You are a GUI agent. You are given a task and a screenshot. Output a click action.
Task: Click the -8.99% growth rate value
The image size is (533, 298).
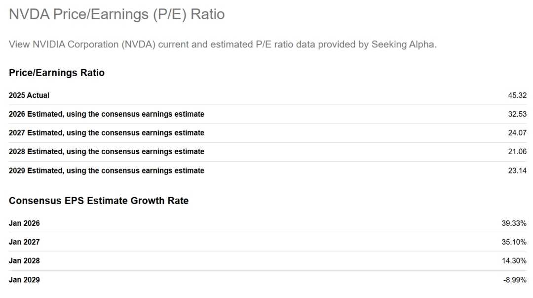pyautogui.click(x=515, y=280)
